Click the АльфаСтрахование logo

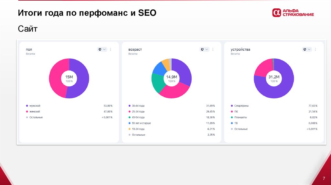coord(293,13)
